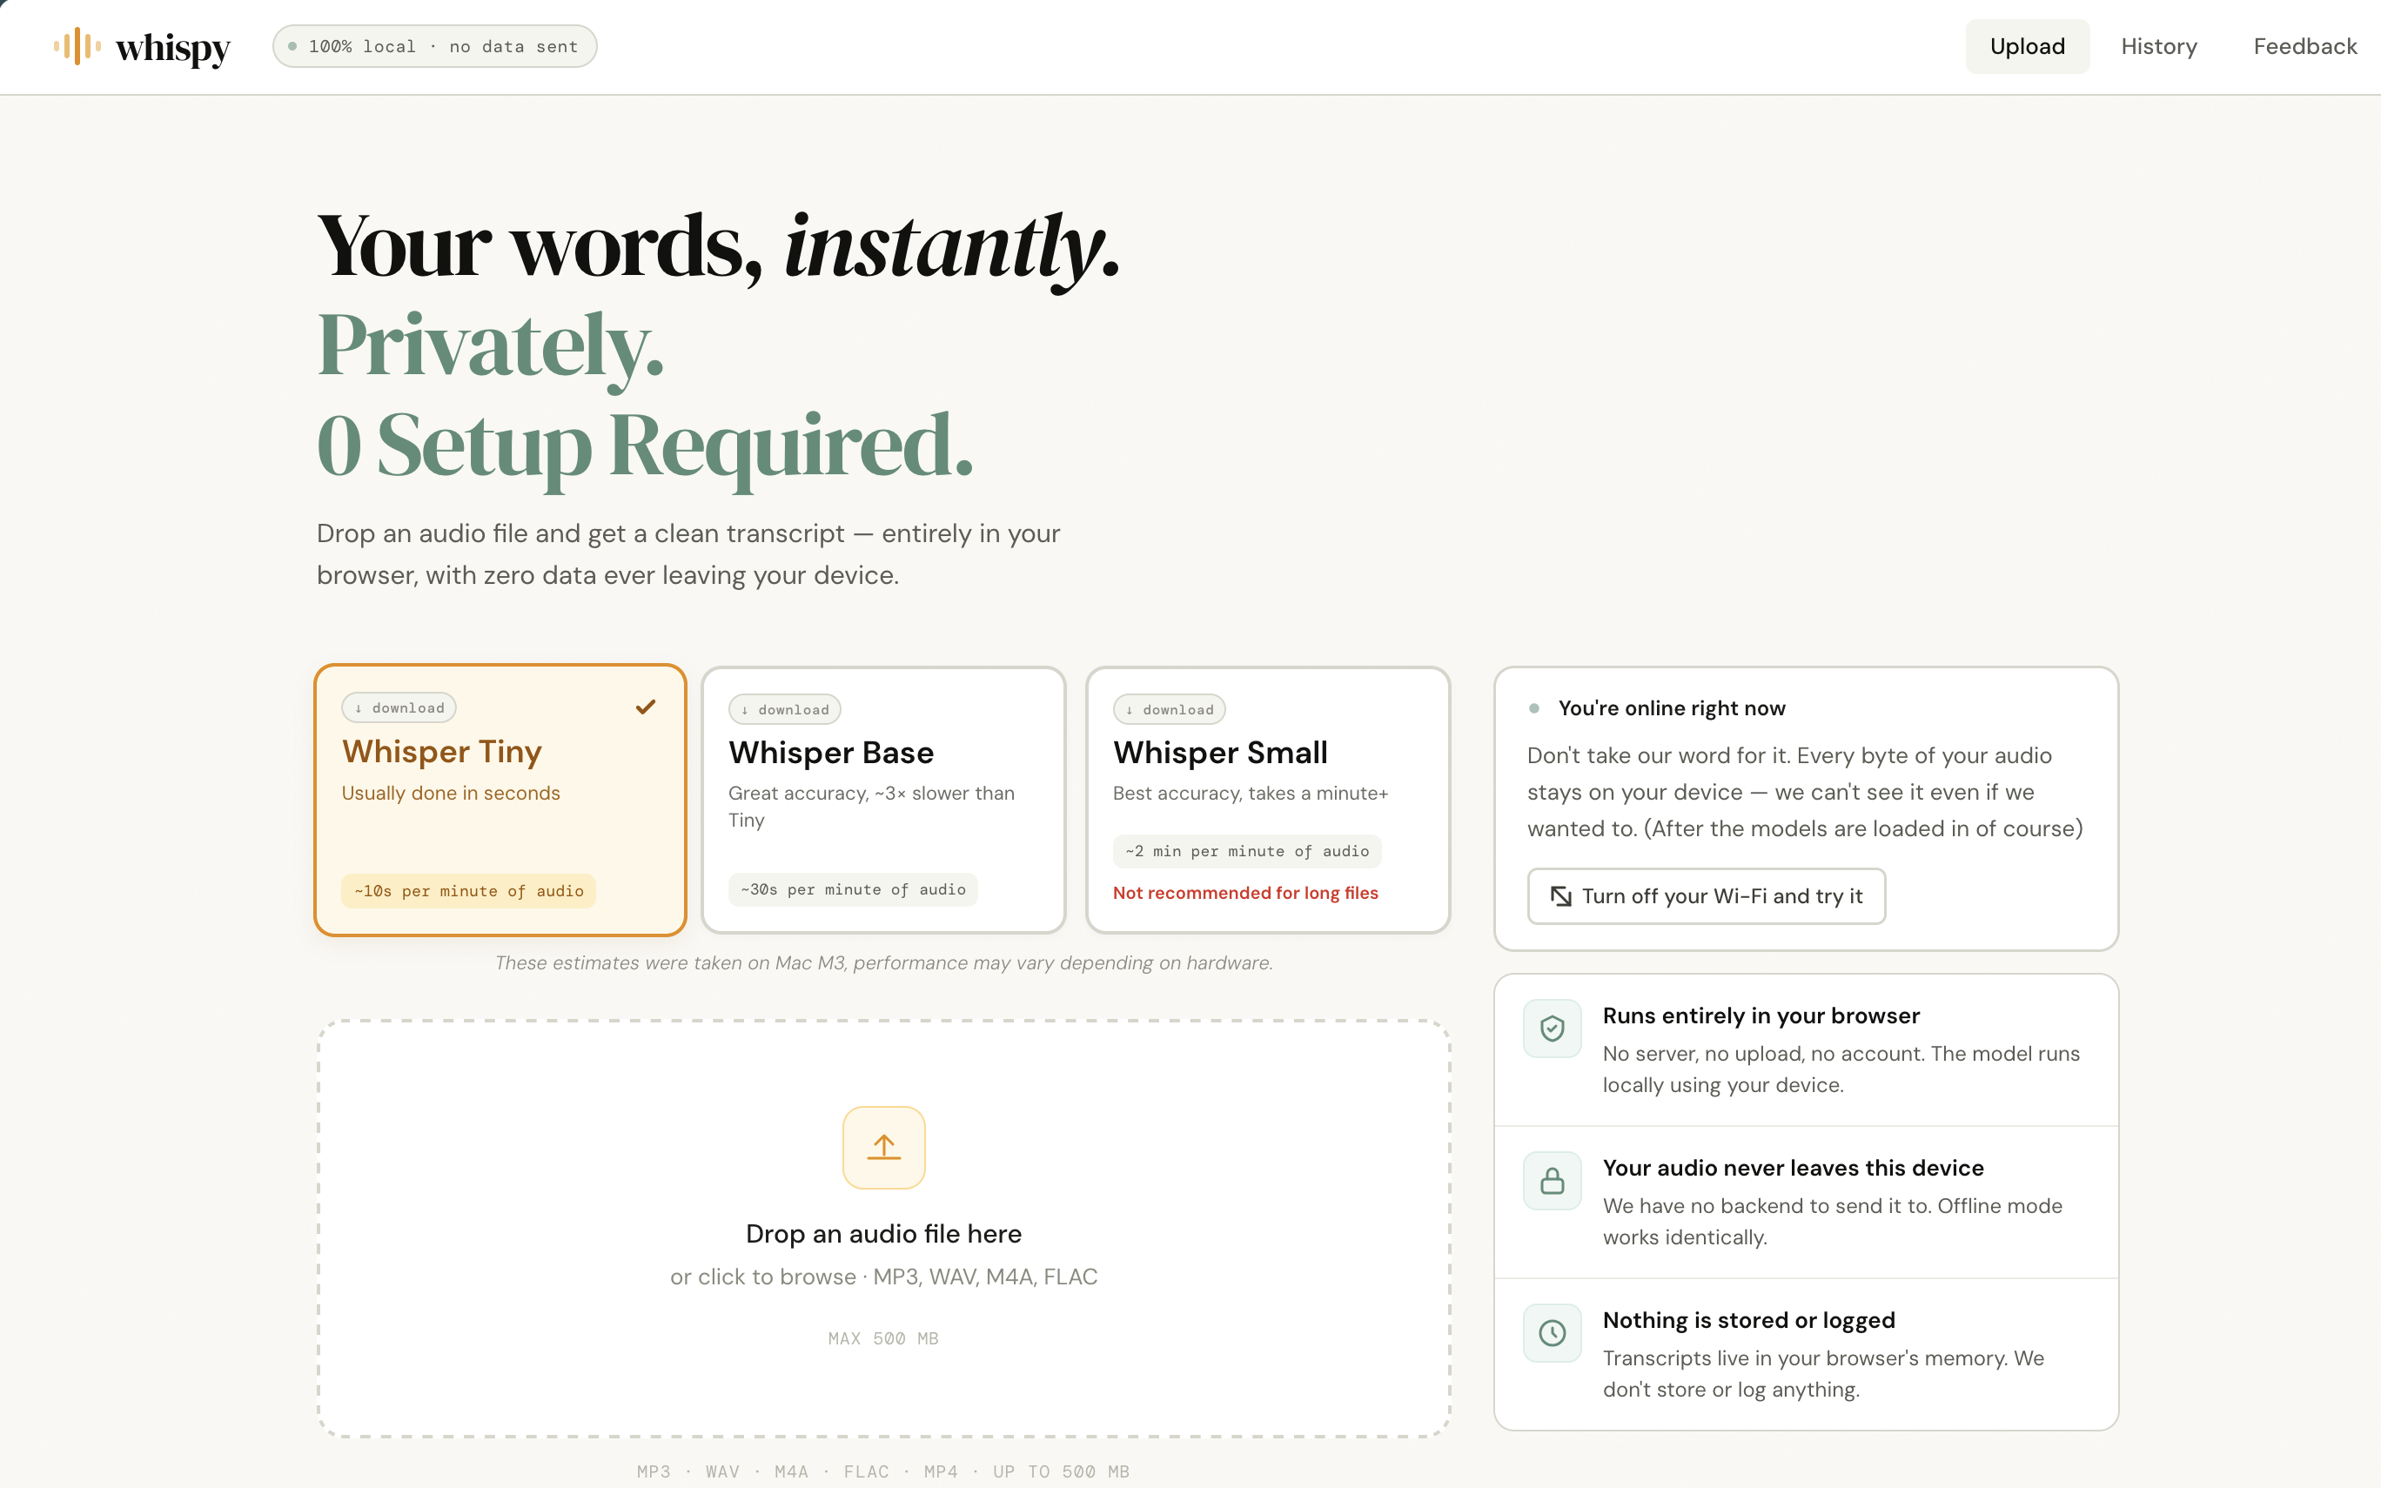
Task: Click the Mac M3 estimates disclaimer text
Action: coord(883,962)
